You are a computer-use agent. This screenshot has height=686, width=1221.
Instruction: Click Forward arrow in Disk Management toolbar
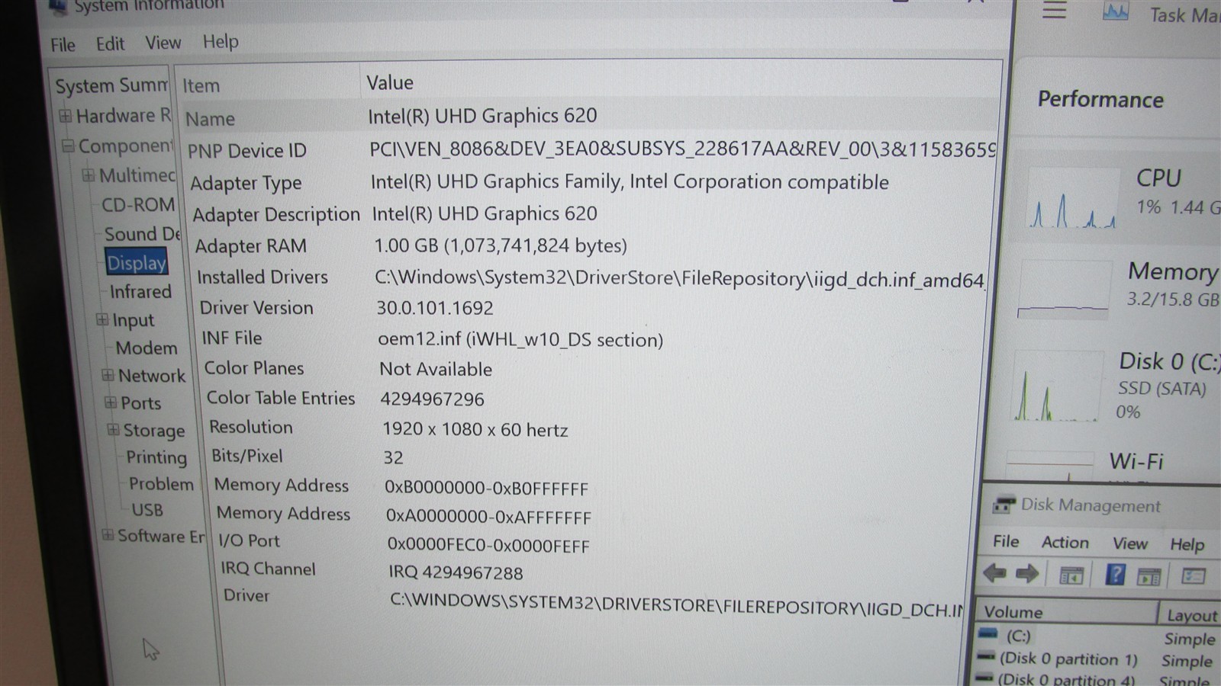pos(1027,573)
